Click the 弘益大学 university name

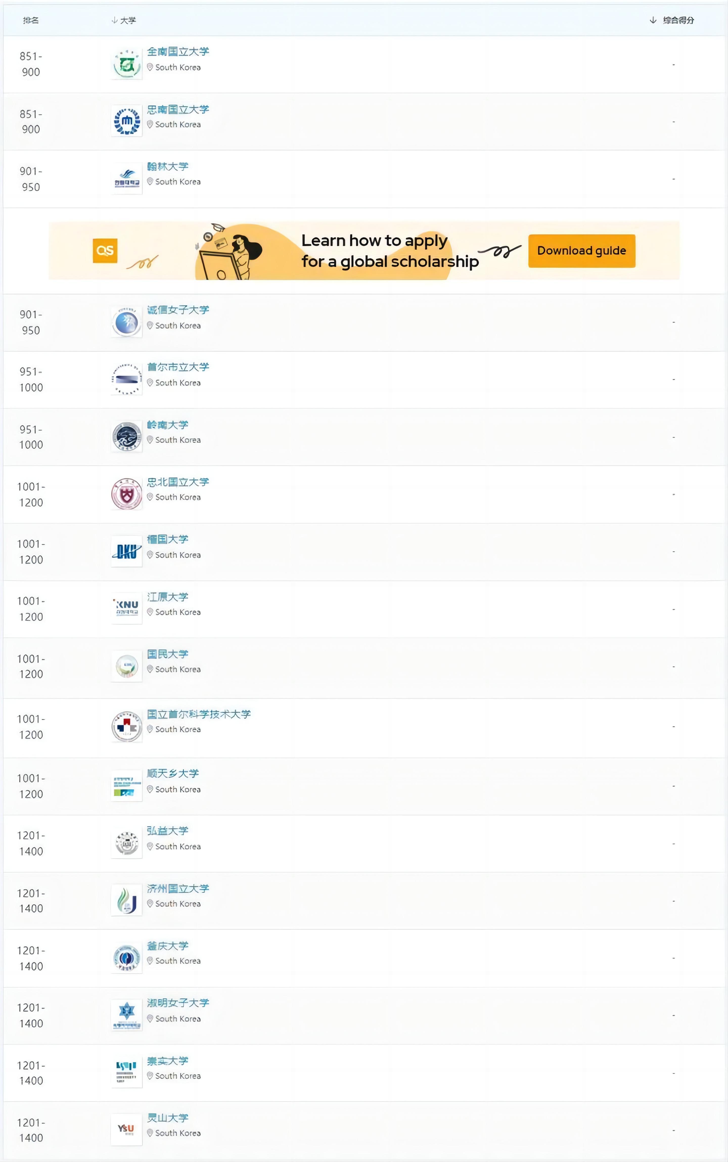coord(168,831)
